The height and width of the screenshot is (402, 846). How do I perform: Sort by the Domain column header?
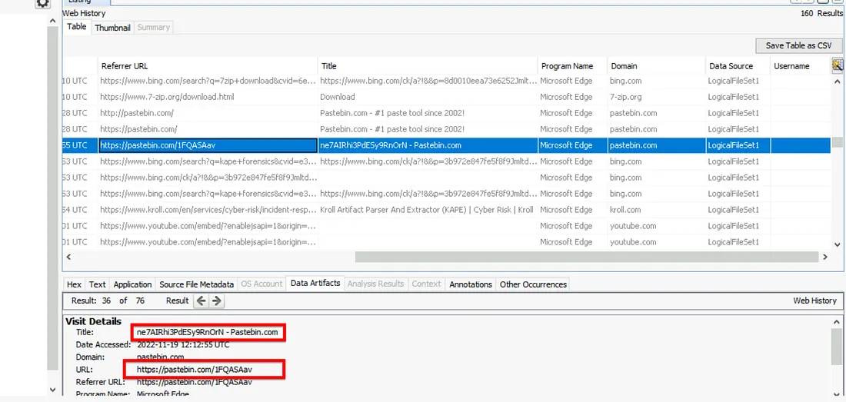(624, 66)
